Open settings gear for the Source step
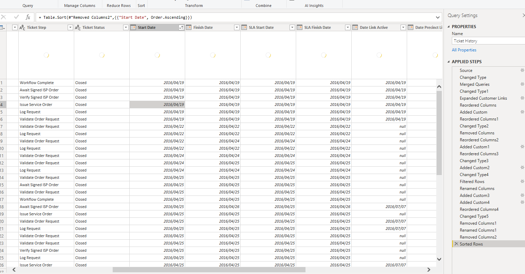Screen dimensions: 525x274 point(522,70)
